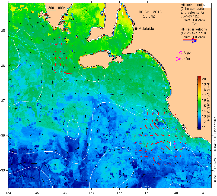Click the Adelaide label text
The height and width of the screenshot is (196, 217).
pos(146,29)
